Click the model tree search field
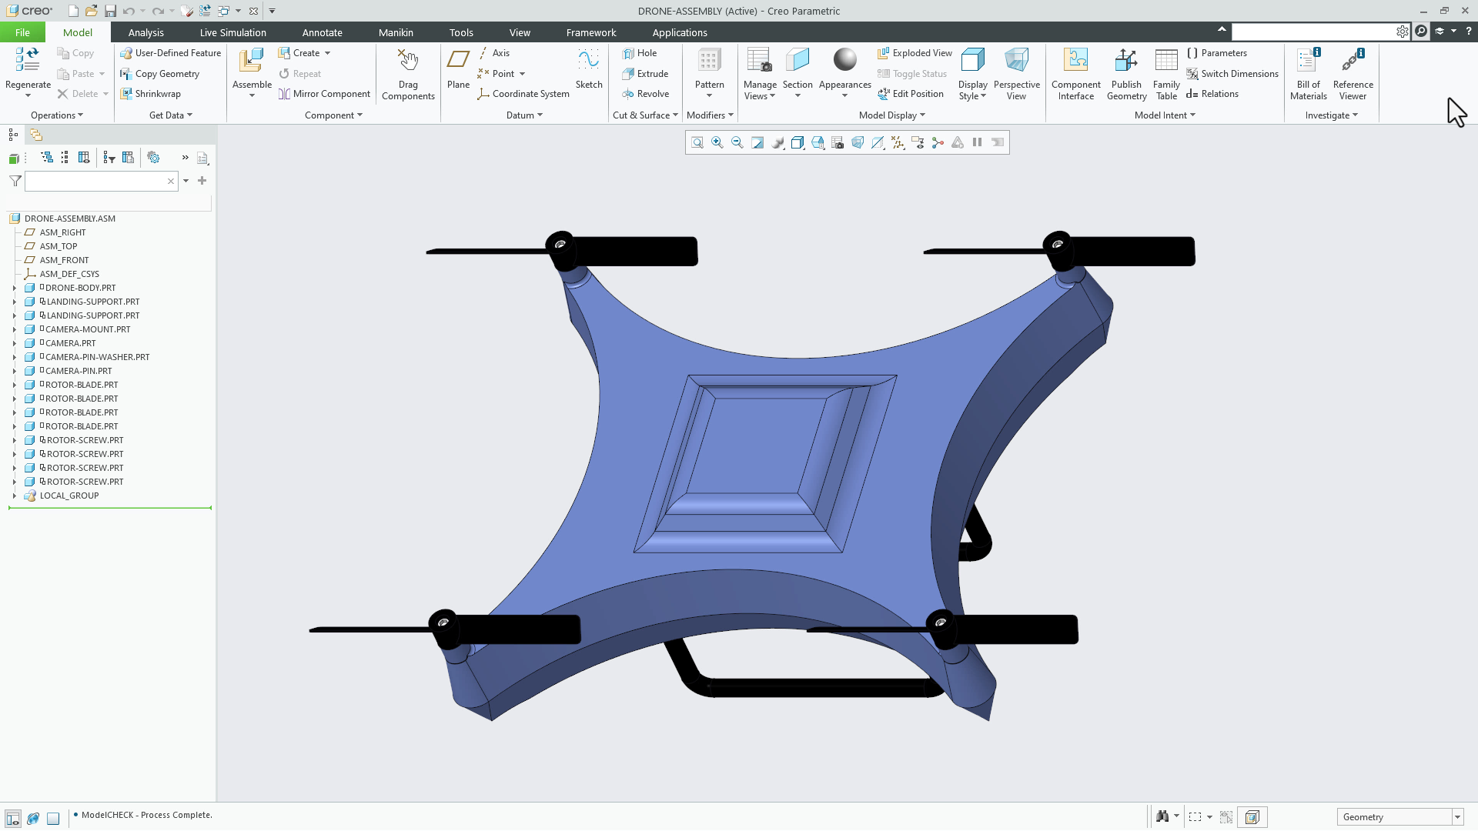The width and height of the screenshot is (1478, 831). [95, 181]
